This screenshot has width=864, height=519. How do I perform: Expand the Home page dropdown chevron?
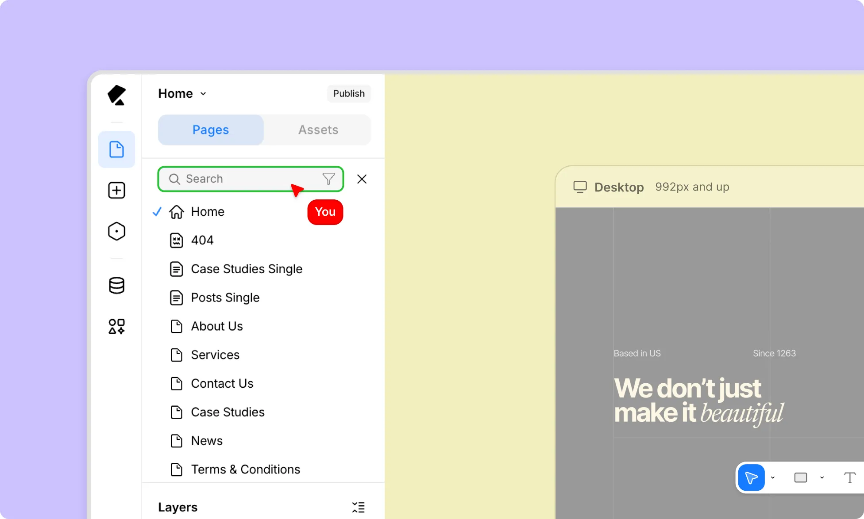[x=203, y=94]
